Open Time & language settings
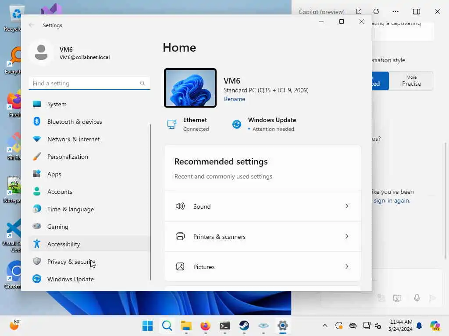Viewport: 449px width, 336px height. click(89, 209)
